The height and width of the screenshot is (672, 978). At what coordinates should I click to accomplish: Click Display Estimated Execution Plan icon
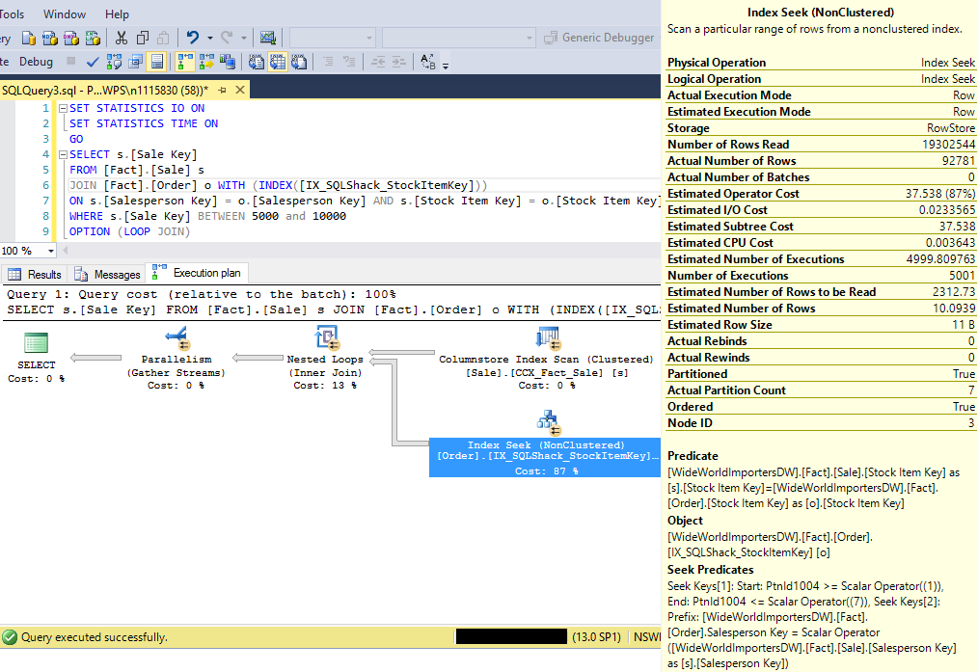point(114,62)
